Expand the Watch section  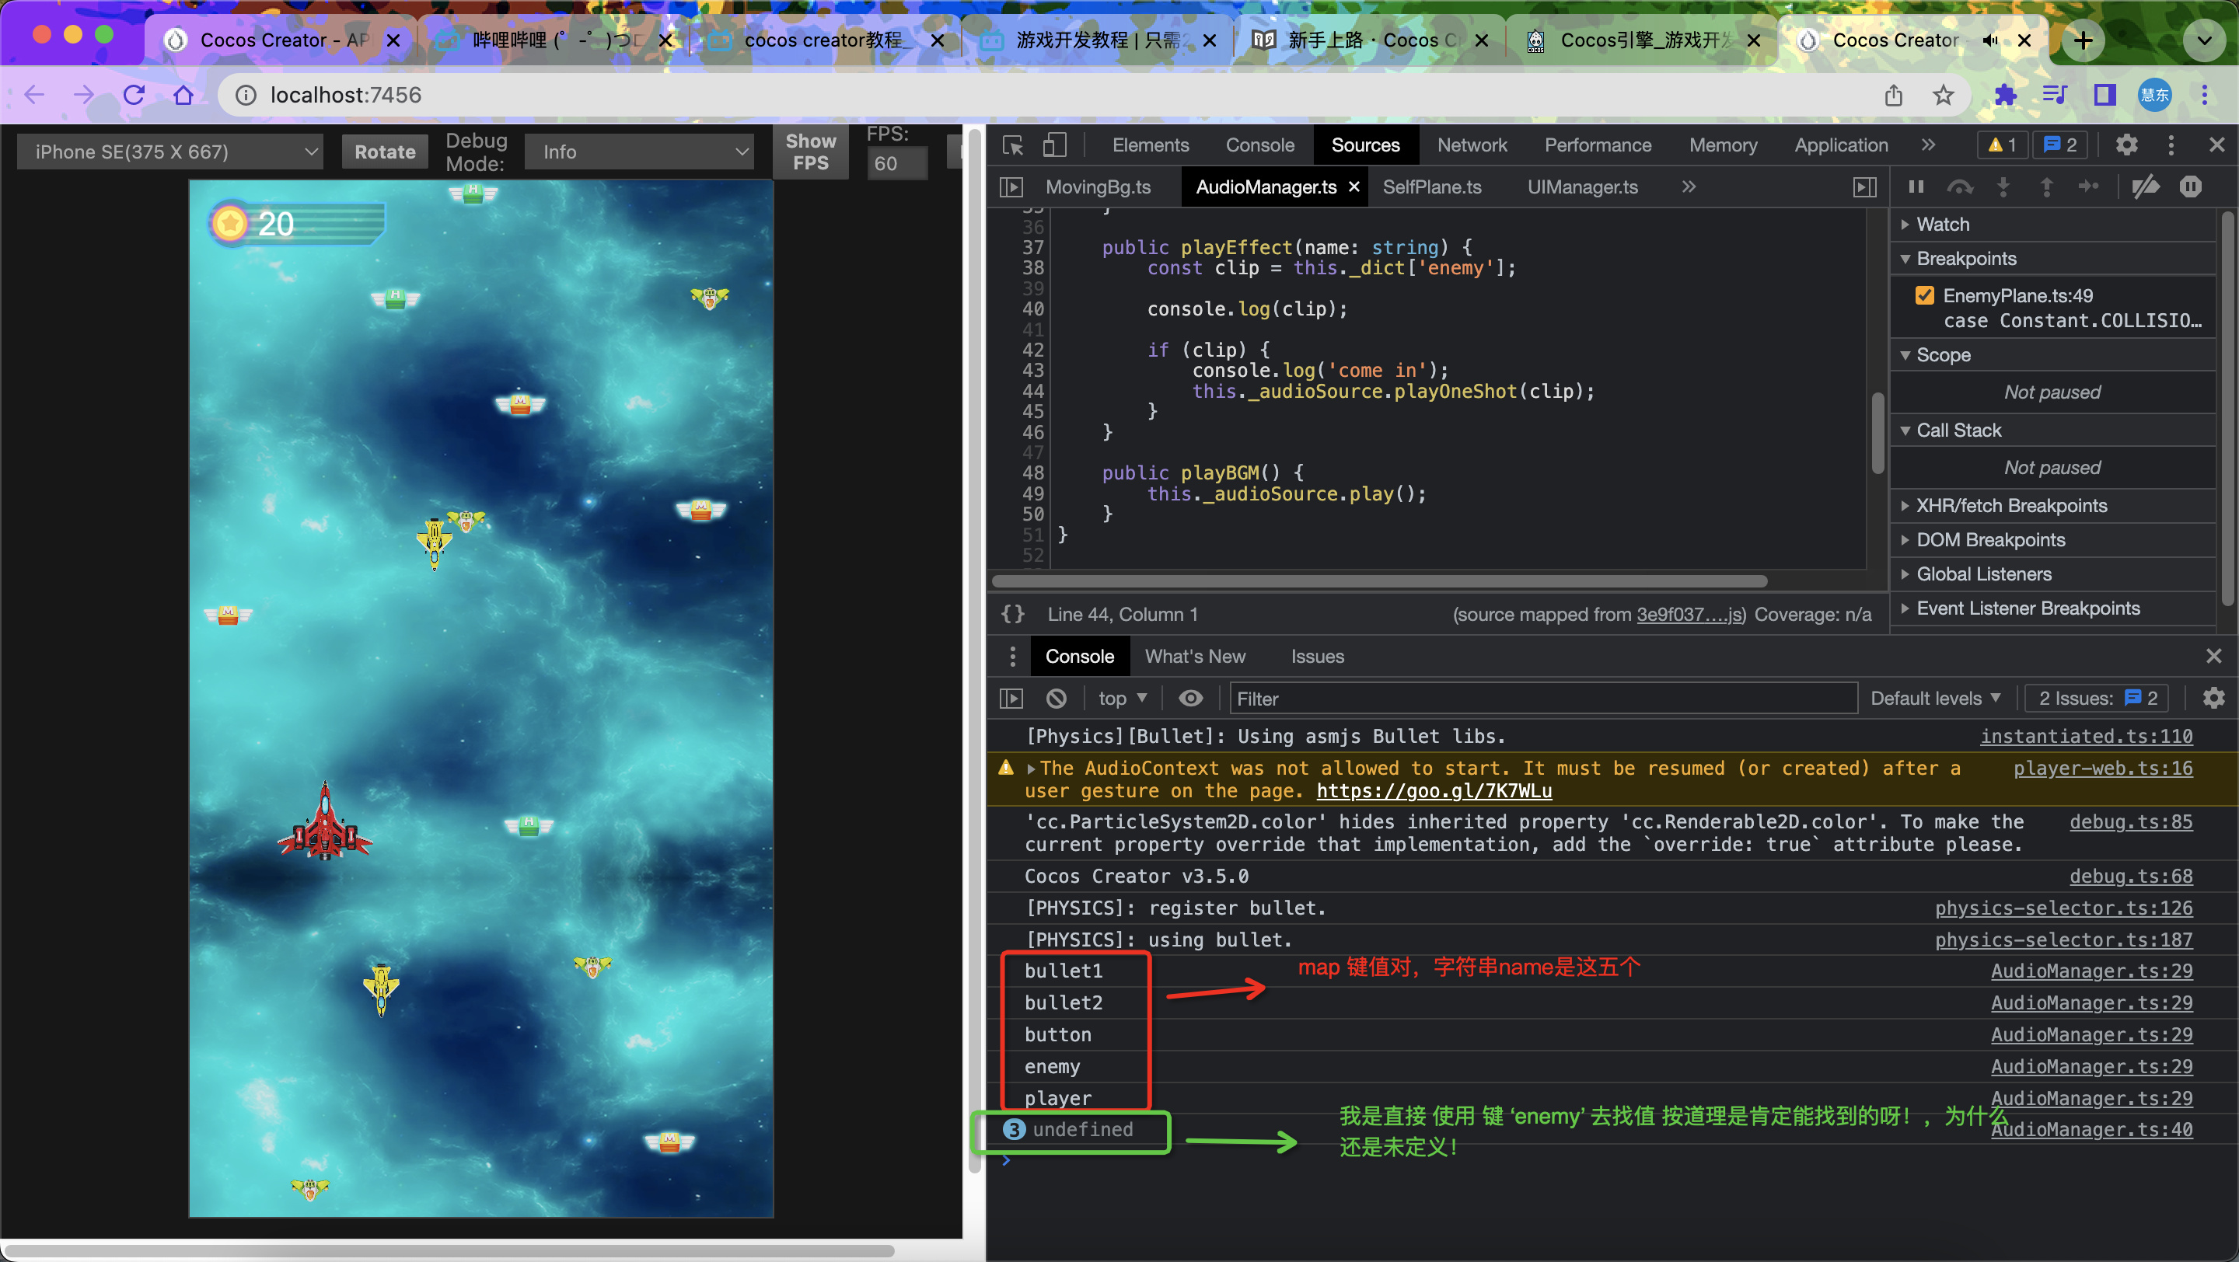pos(1943,224)
